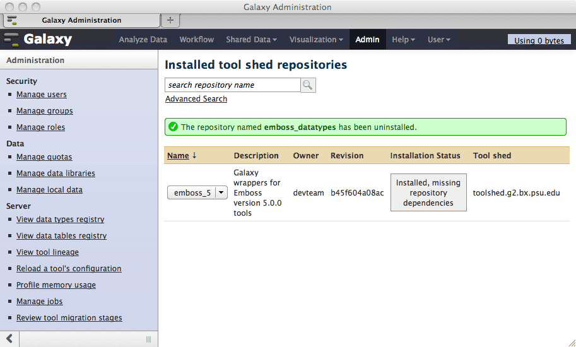Click the Manage users link
The image size is (576, 347).
tap(42, 95)
